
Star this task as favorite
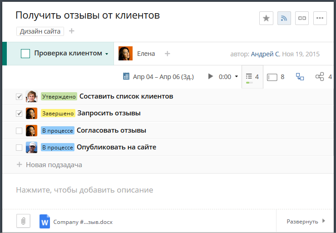266,18
